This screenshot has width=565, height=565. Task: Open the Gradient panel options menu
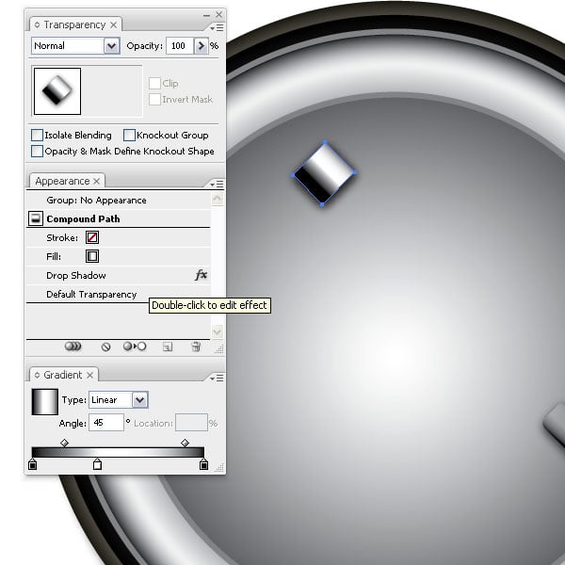coord(218,376)
